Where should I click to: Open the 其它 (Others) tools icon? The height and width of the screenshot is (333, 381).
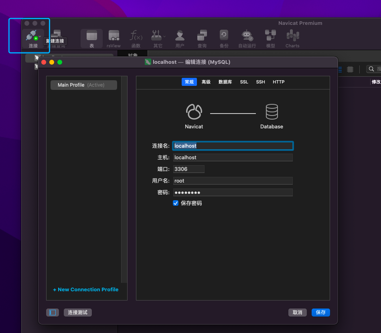[156, 35]
